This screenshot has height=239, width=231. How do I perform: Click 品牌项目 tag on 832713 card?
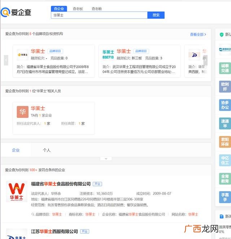(x=141, y=51)
